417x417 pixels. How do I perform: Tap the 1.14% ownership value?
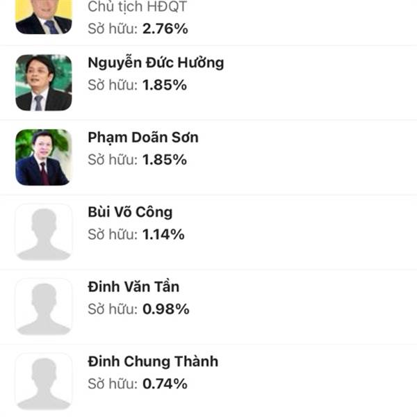pos(163,234)
